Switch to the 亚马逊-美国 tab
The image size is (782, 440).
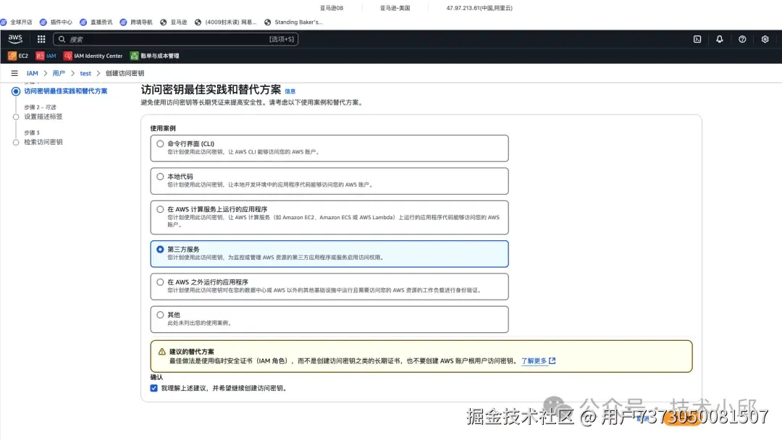coord(395,8)
